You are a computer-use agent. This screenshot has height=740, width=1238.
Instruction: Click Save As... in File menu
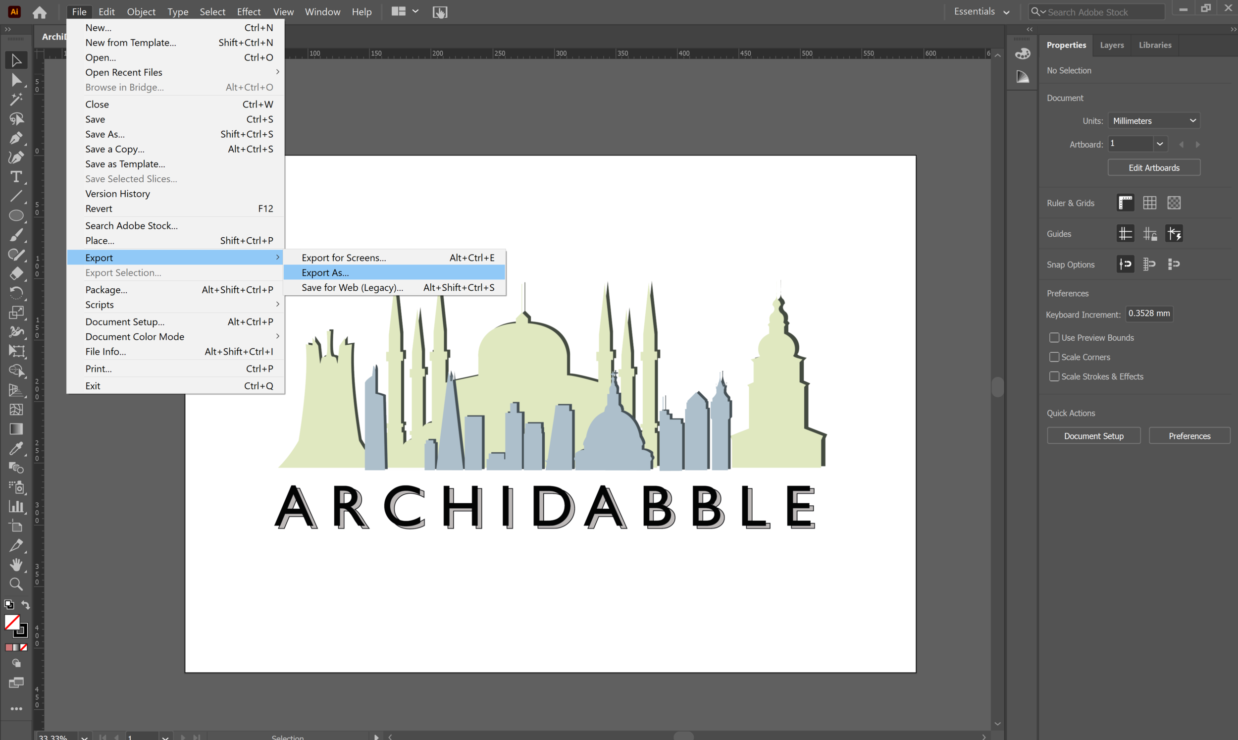(175, 134)
